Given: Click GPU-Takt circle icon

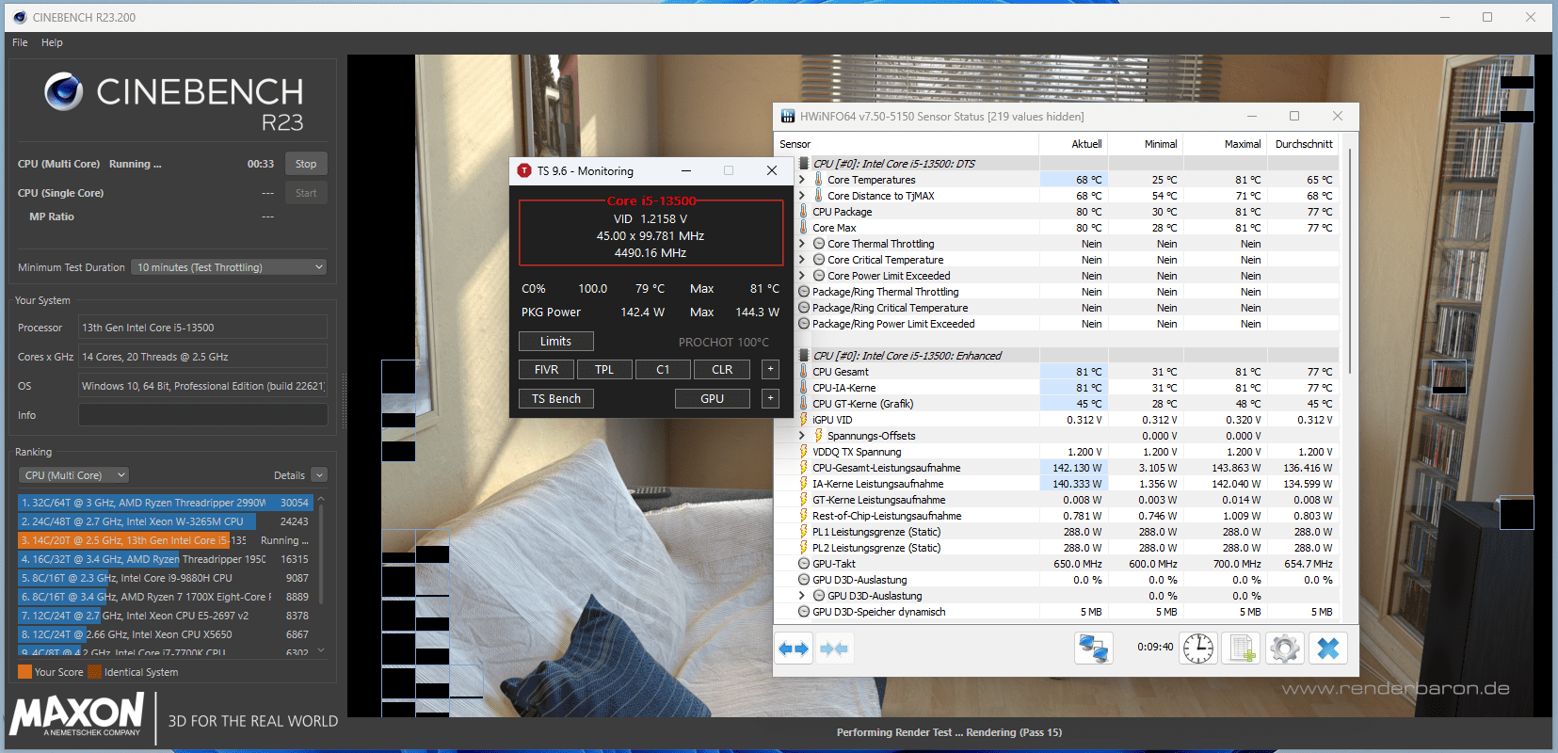Looking at the screenshot, I should tap(804, 564).
